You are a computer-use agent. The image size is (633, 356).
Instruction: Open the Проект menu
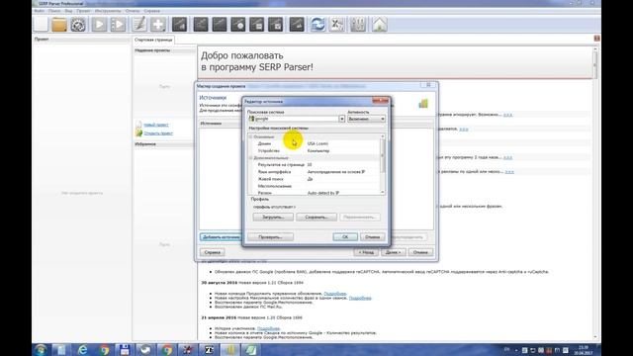pos(83,11)
